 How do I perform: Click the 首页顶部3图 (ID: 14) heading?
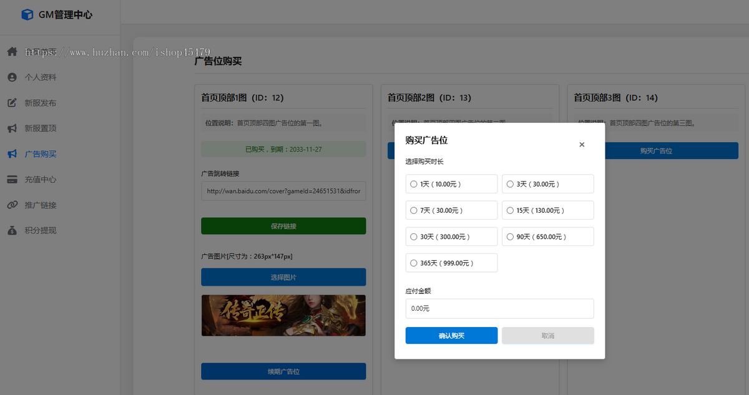tap(615, 98)
